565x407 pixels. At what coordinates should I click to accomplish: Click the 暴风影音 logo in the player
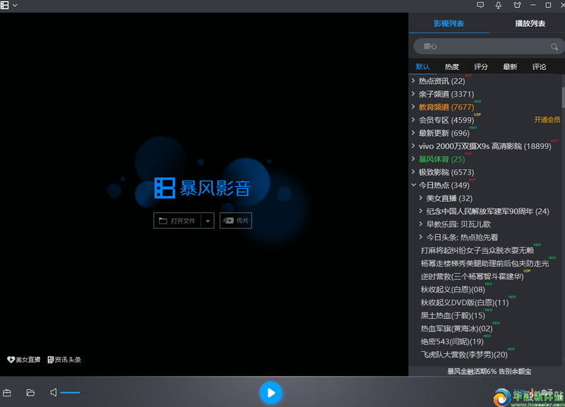pyautogui.click(x=202, y=188)
